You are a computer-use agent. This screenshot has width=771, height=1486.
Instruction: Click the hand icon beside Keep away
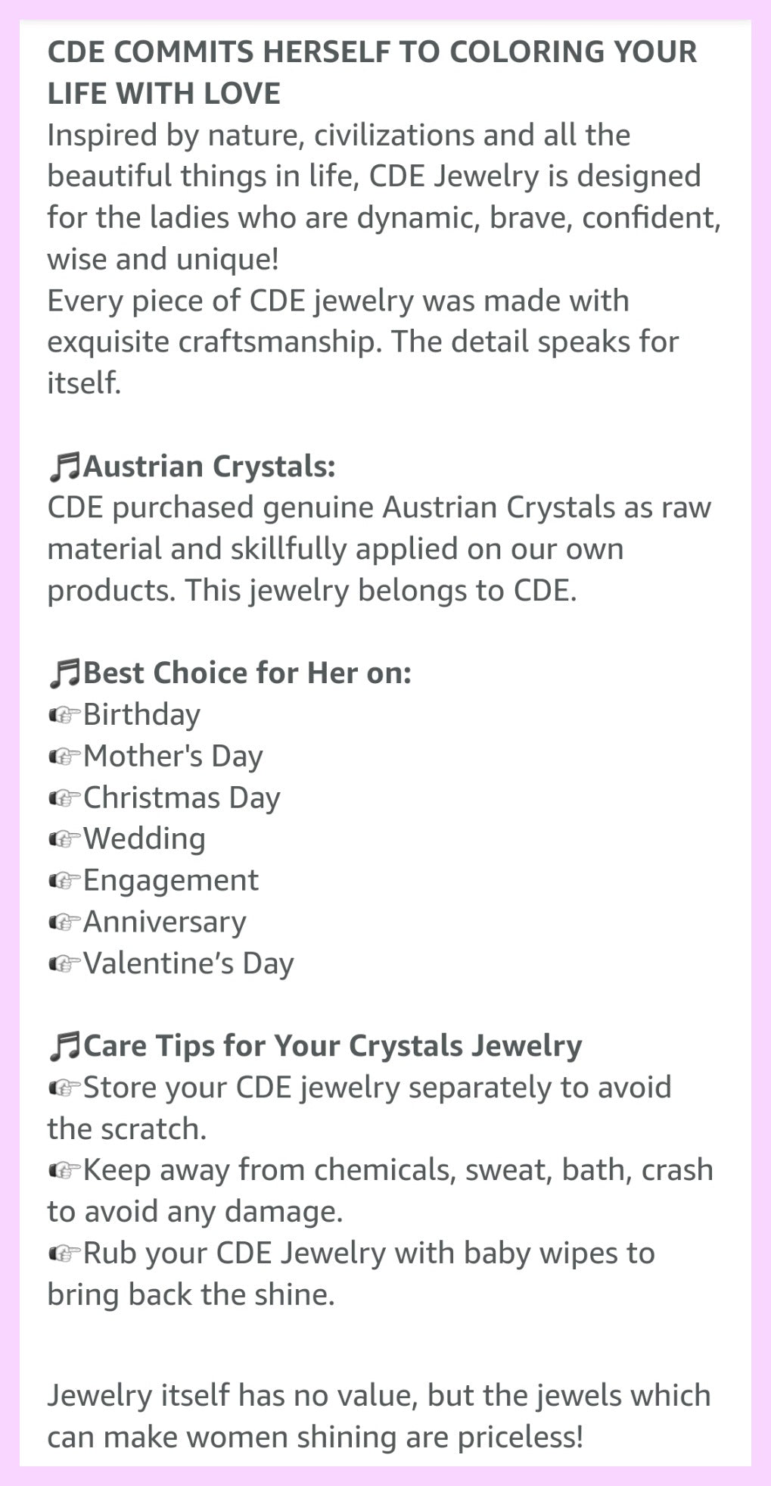click(64, 1171)
